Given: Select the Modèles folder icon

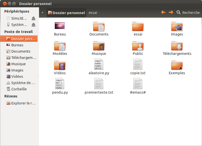Looking at the screenshot, I should tap(60, 46).
